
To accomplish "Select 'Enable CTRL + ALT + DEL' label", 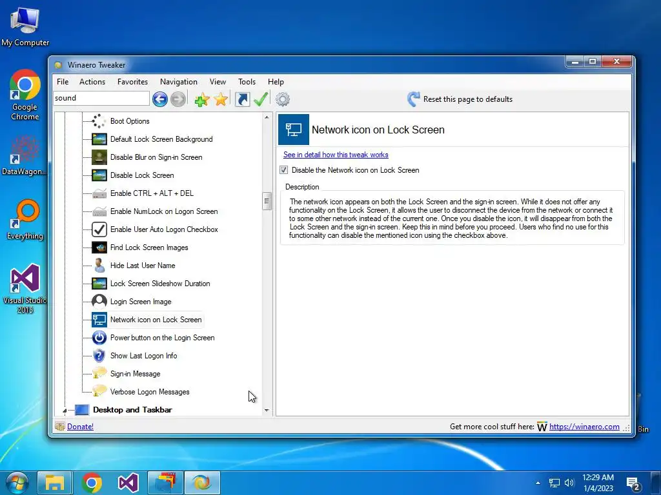I will pyautogui.click(x=152, y=193).
